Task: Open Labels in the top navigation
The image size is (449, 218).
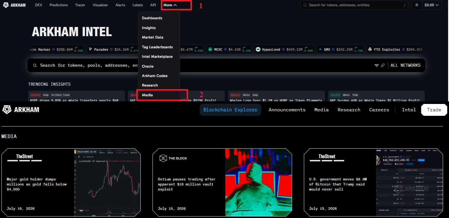Action: [138, 5]
